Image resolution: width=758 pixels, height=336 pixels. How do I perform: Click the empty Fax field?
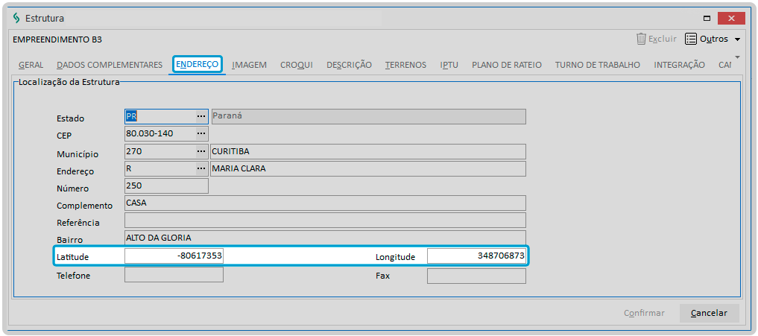coord(477,276)
